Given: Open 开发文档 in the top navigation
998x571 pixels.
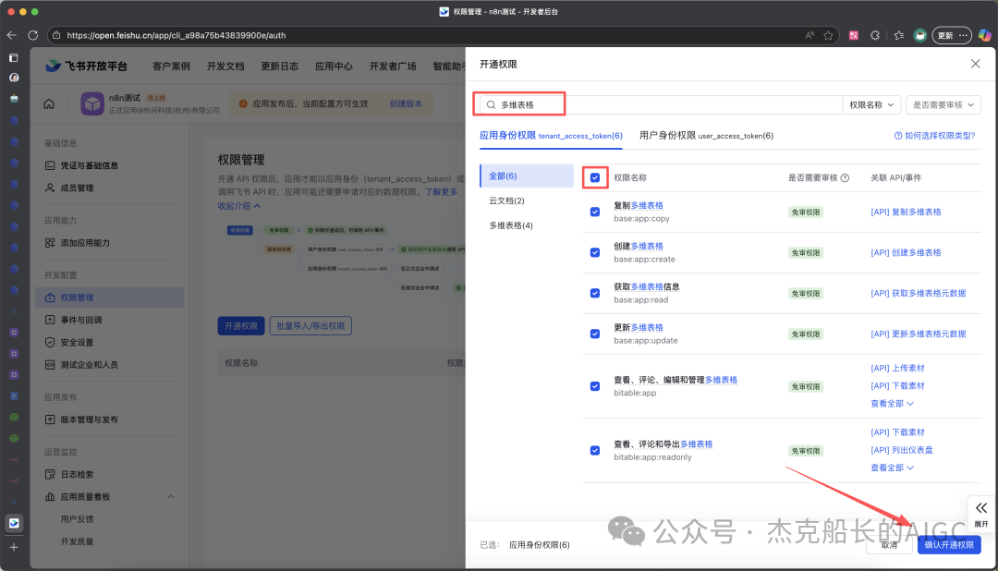Looking at the screenshot, I should point(225,67).
